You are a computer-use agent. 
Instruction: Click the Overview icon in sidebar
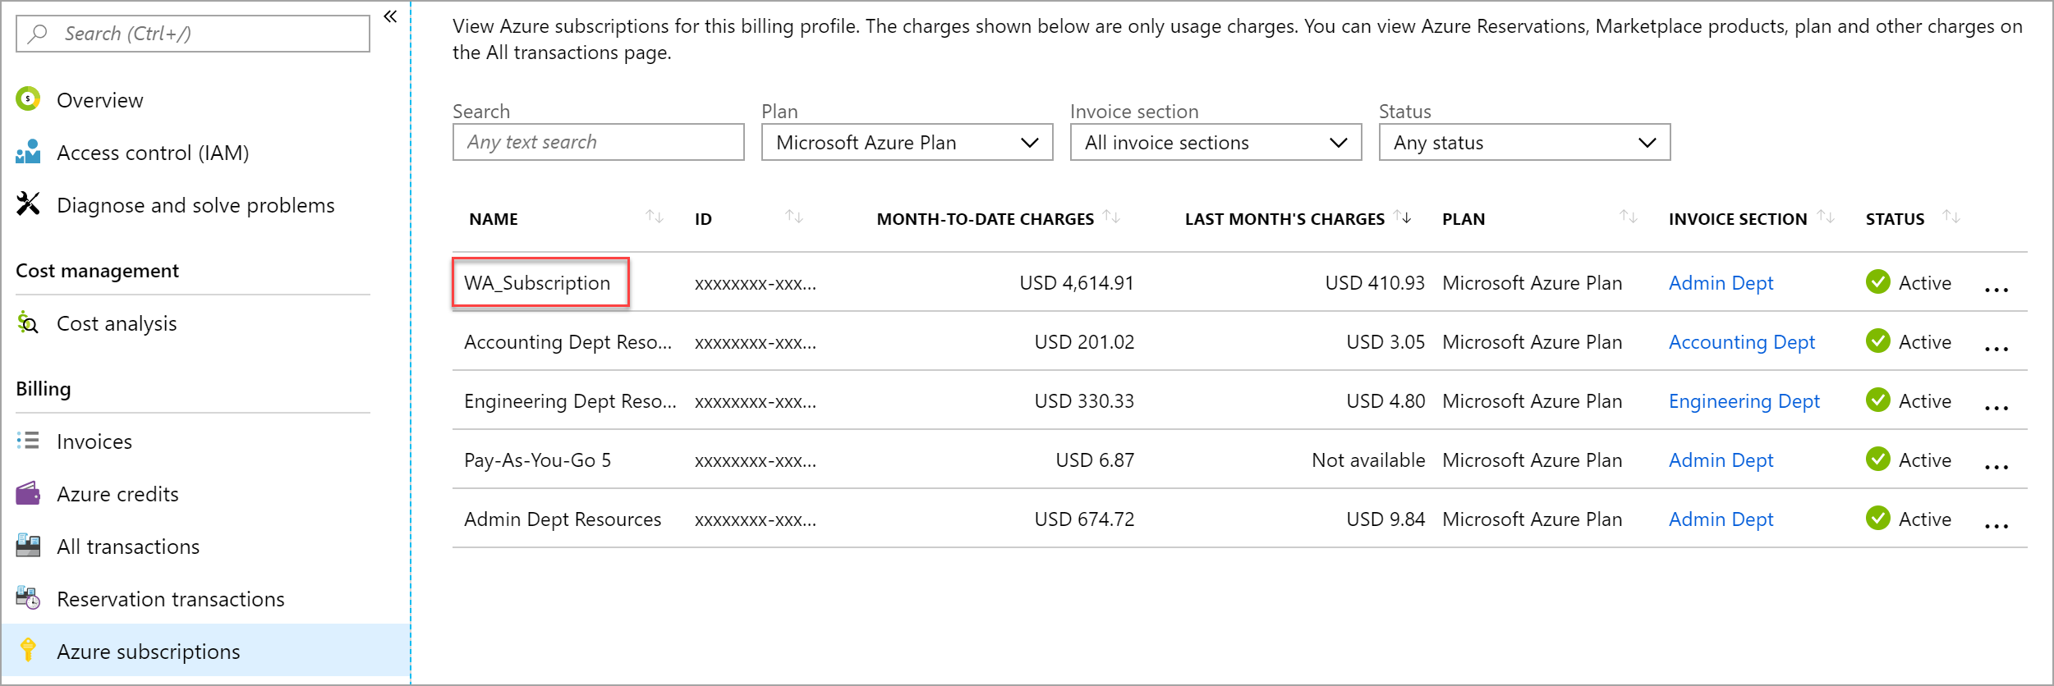pos(28,99)
